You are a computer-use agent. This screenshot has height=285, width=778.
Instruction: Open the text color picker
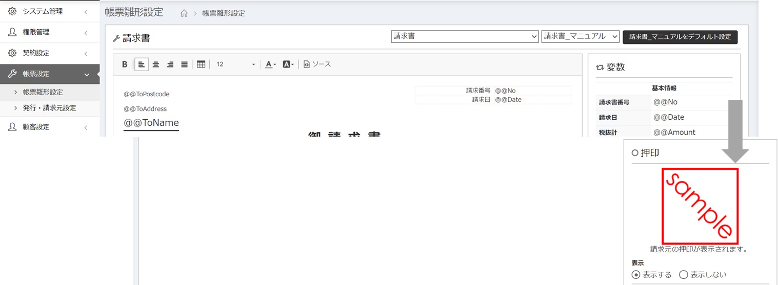270,64
